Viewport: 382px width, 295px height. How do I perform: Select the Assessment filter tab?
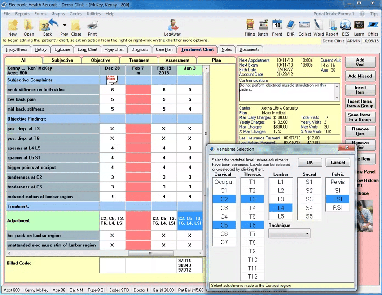tap(177, 60)
